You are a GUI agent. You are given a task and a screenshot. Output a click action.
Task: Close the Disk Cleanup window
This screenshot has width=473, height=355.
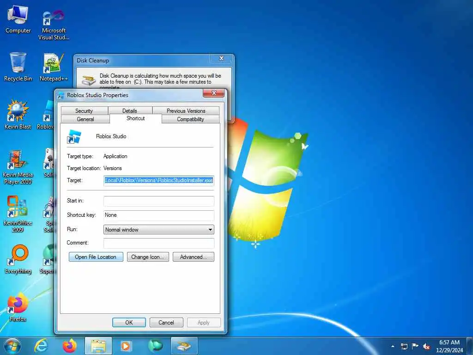point(221,58)
